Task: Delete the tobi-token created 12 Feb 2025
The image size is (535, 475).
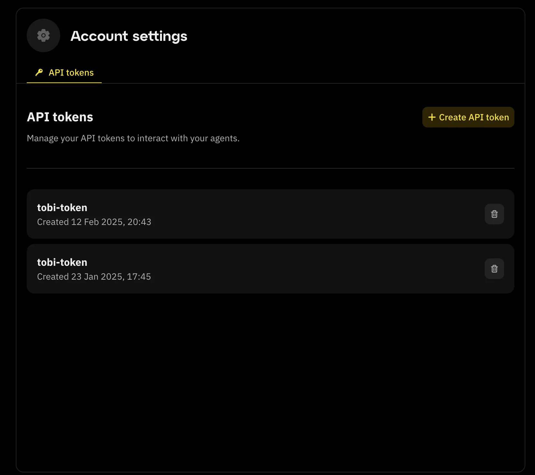Action: 494,214
